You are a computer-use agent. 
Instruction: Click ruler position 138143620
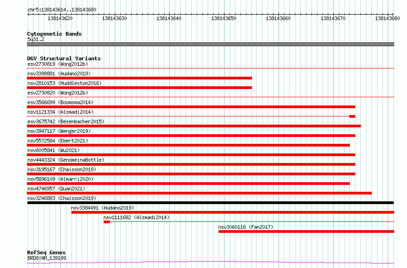click(x=60, y=18)
